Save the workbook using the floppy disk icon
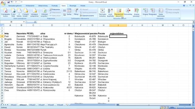This screenshot has height=109, width=195. pos(8,2)
